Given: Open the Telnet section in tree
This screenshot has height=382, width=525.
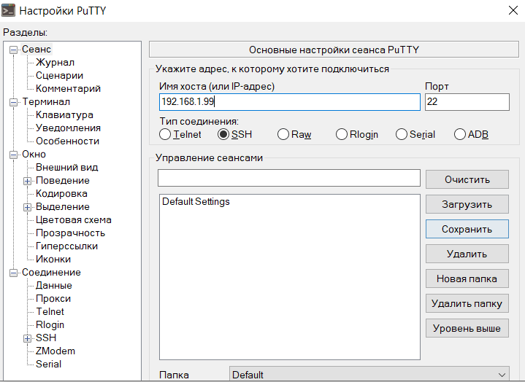Looking at the screenshot, I should [x=50, y=311].
